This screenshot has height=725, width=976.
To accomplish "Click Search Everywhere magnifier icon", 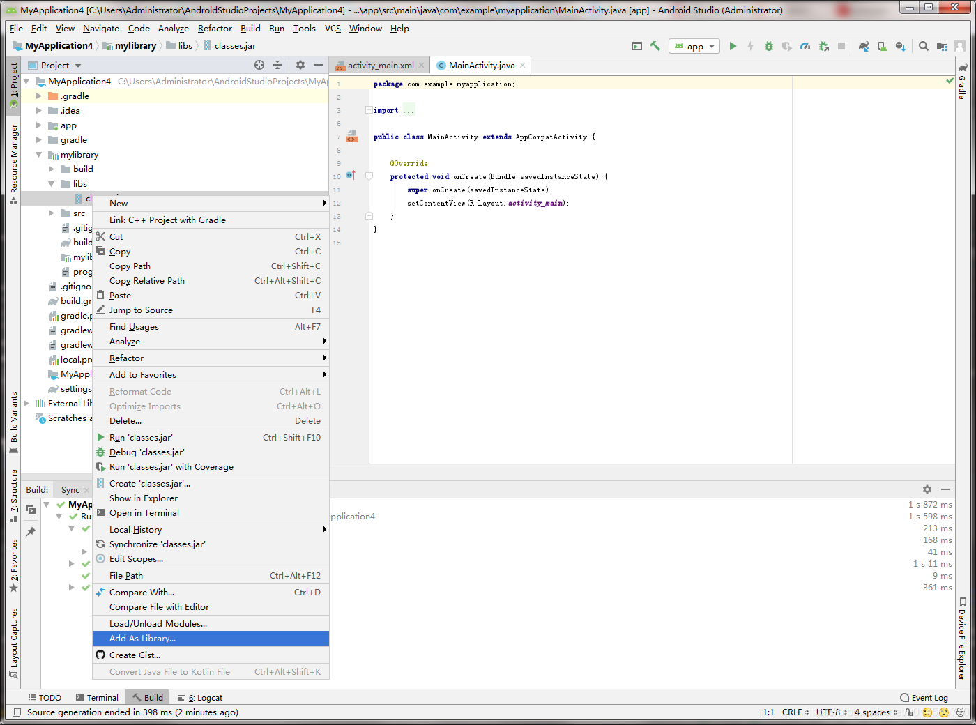I will click(x=923, y=46).
